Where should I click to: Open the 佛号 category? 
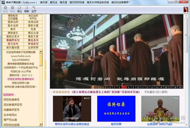13,29
